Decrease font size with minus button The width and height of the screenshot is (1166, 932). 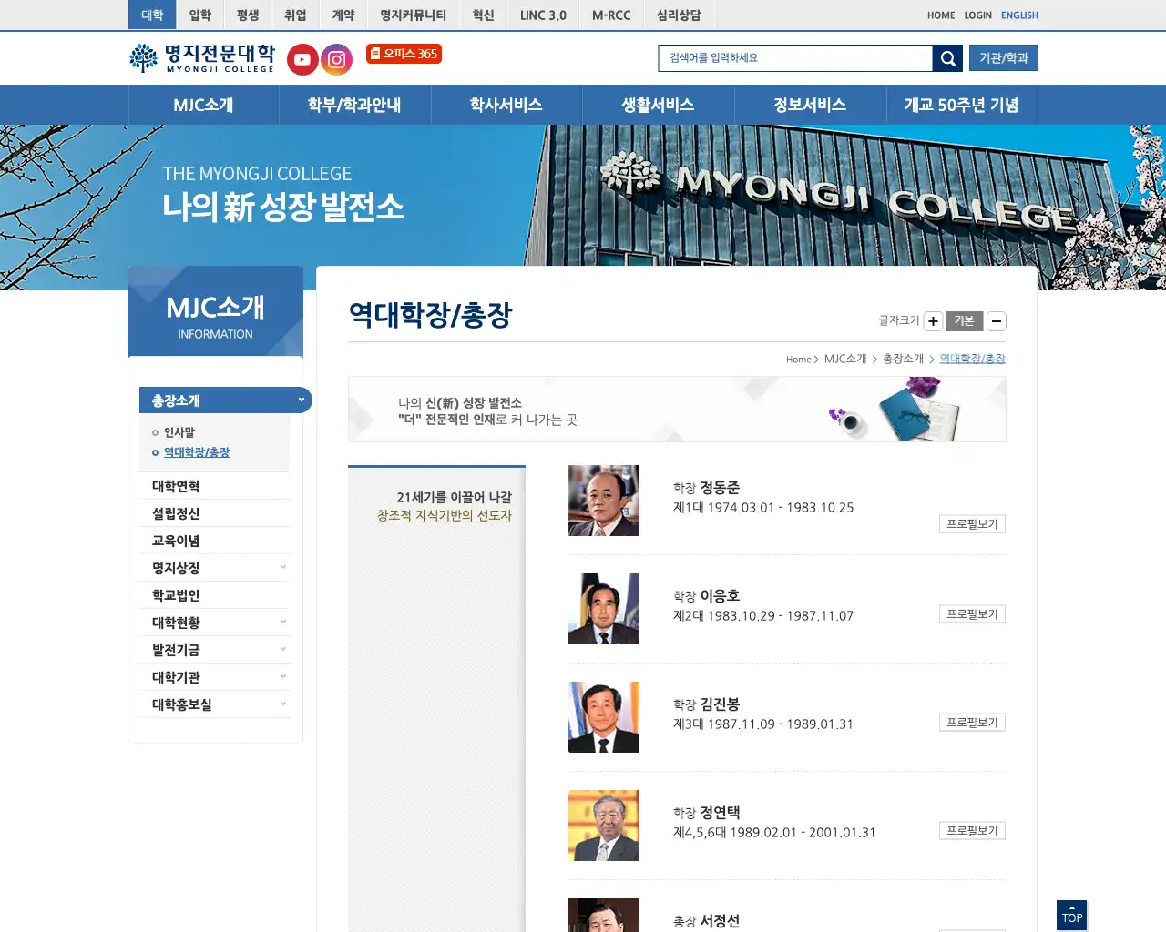[x=997, y=321]
